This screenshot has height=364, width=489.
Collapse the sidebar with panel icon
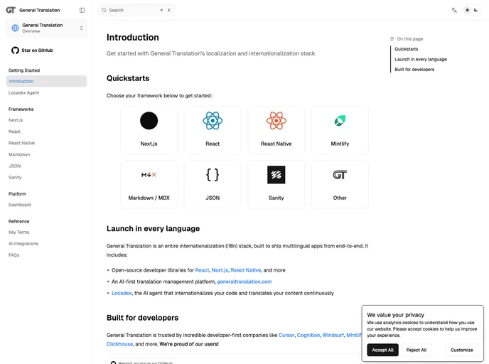pyautogui.click(x=82, y=10)
